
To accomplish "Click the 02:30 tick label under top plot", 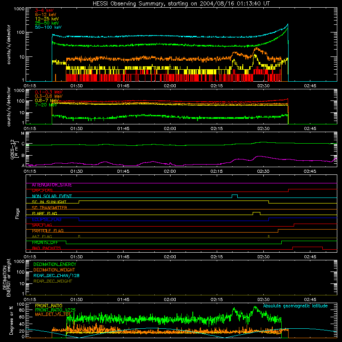I will tap(263, 86).
